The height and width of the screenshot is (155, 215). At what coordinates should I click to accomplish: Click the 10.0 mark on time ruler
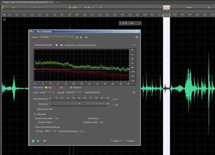pos(77,15)
